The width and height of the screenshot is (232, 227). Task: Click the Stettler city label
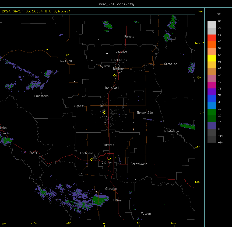[171, 64]
